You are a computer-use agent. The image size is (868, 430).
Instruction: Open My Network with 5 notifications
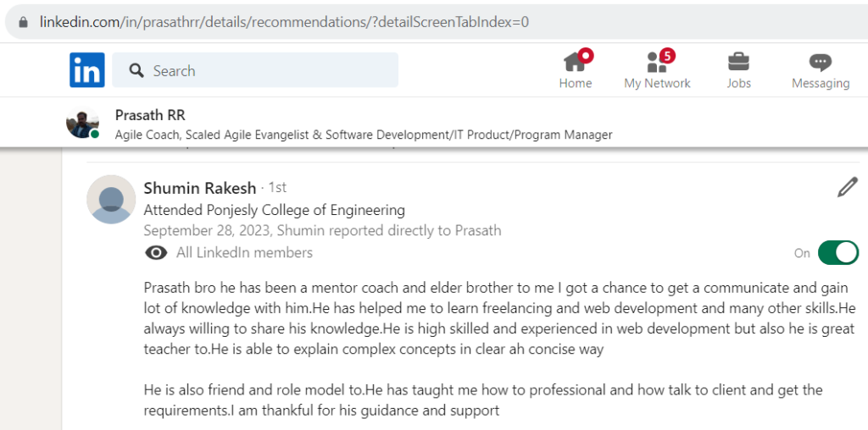(x=657, y=69)
